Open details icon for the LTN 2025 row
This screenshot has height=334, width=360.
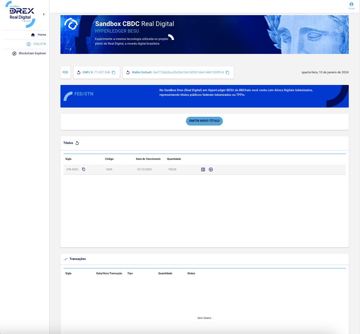tap(203, 170)
